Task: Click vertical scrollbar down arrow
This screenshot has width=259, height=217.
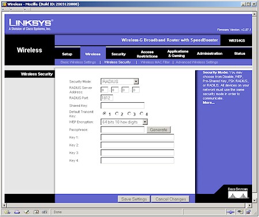Action: click(x=254, y=200)
